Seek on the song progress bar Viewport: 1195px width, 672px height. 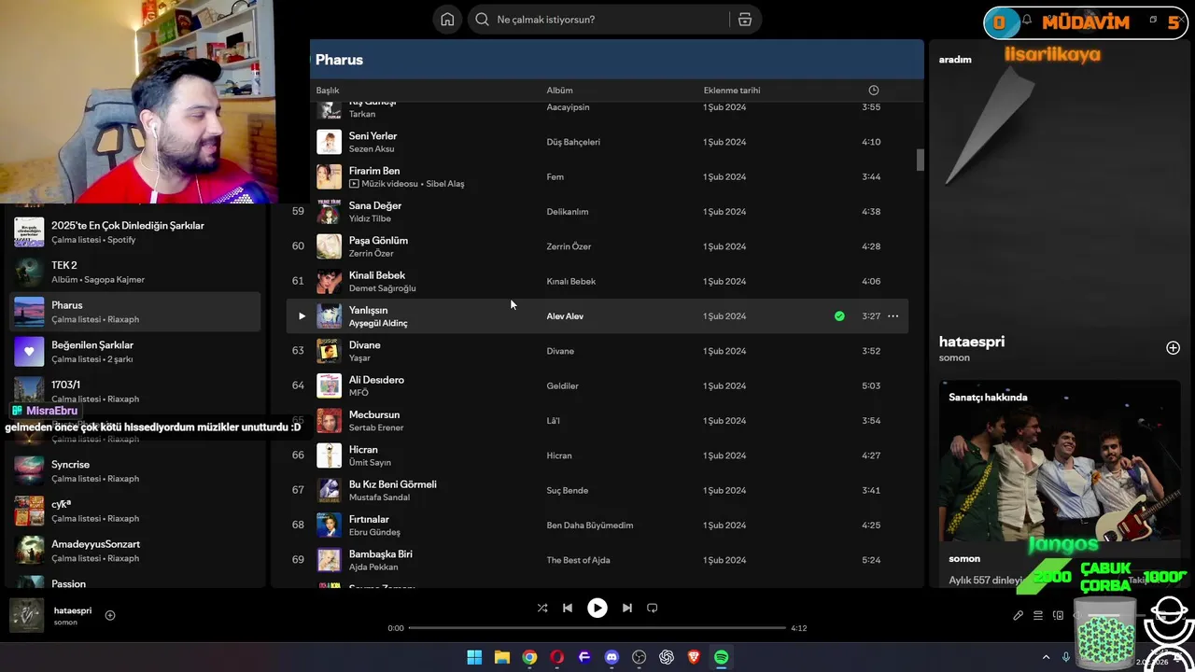[x=597, y=628]
